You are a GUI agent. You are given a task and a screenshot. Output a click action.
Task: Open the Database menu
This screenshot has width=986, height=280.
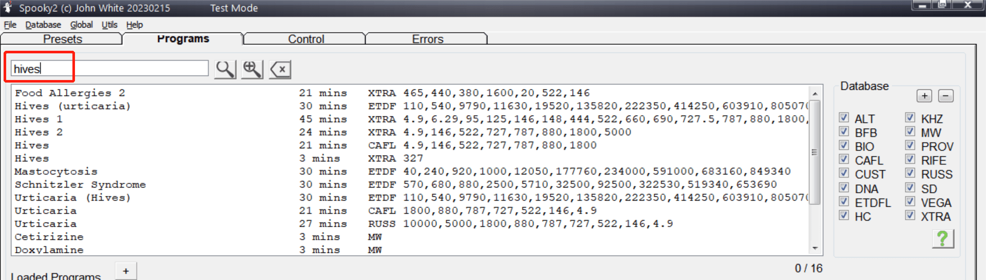click(43, 25)
